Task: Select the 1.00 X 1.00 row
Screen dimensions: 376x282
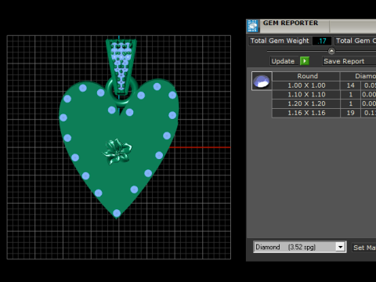Action: [324, 85]
